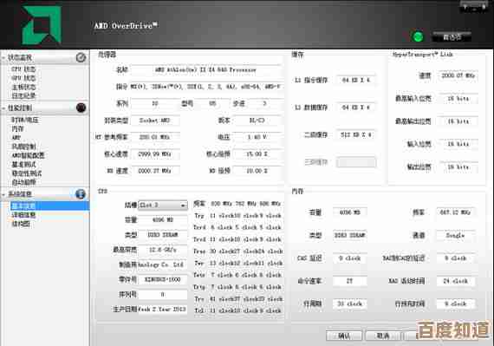Click the CAS 延迟 value field
The image size is (494, 346).
pyautogui.click(x=349, y=258)
